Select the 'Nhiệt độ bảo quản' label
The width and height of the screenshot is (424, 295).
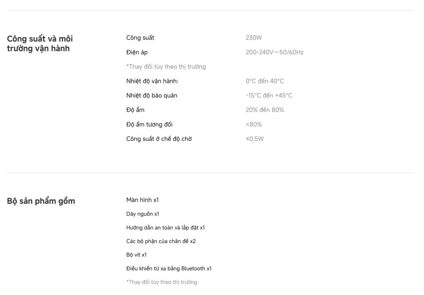click(x=152, y=96)
